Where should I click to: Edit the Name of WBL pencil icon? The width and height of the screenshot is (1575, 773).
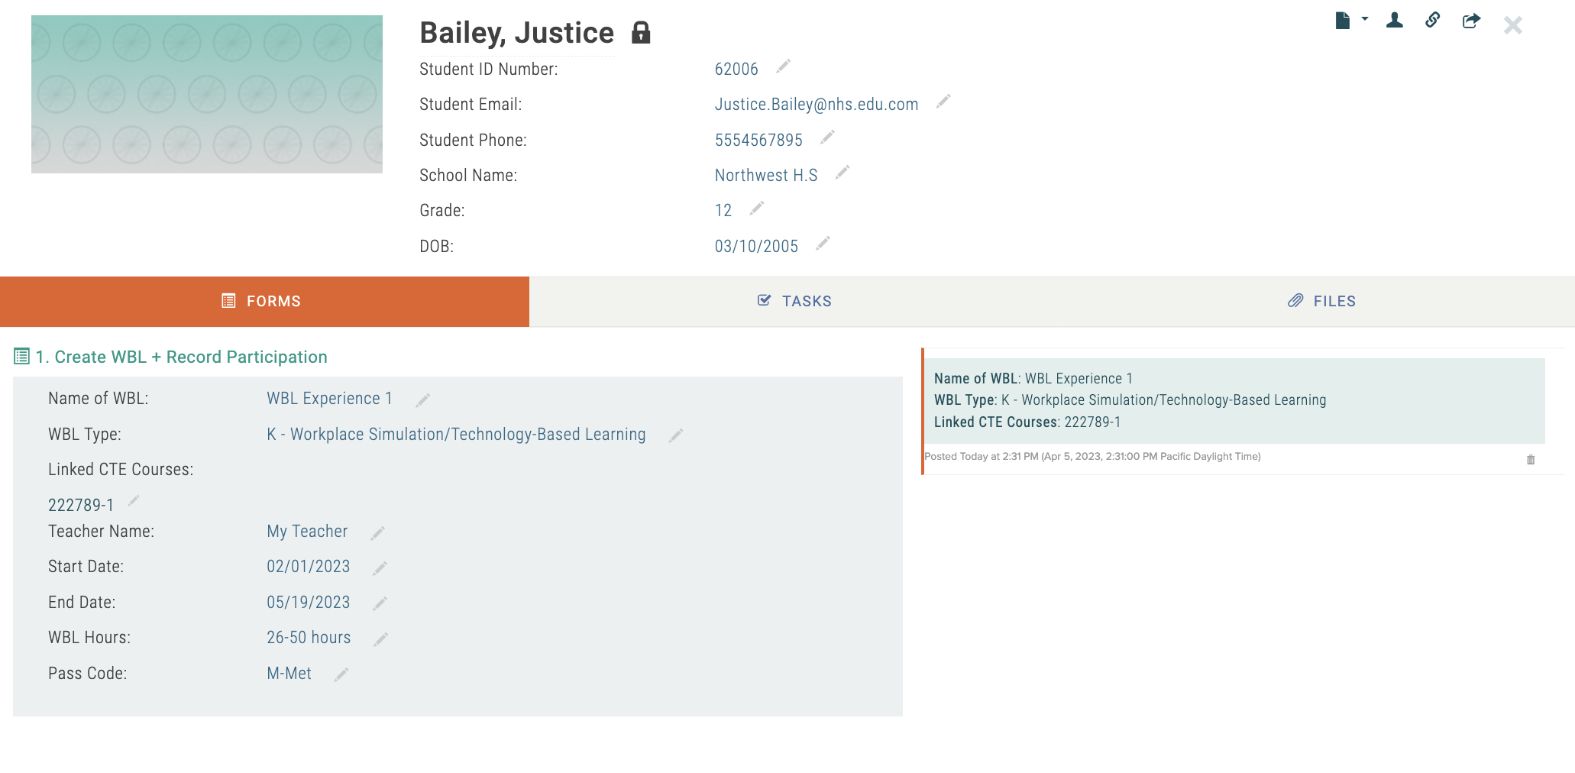point(422,400)
